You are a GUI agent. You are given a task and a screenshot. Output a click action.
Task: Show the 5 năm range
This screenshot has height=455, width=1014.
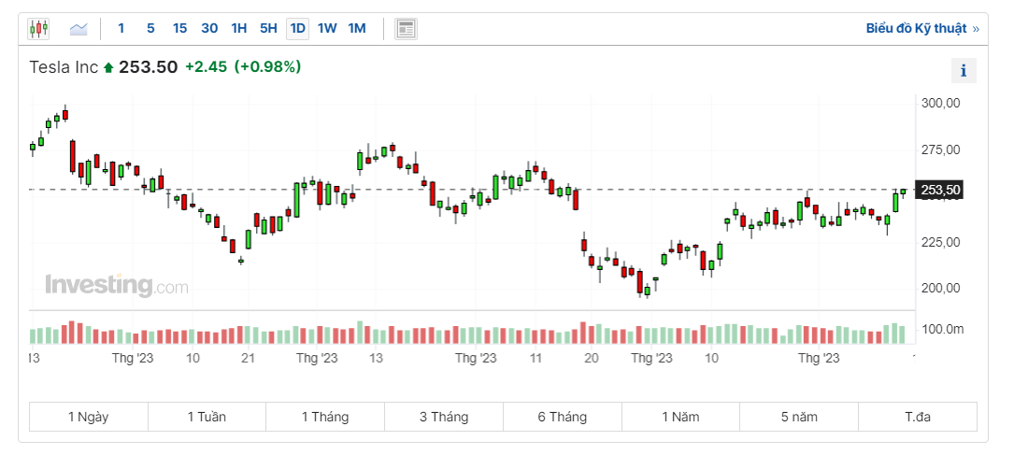pyautogui.click(x=799, y=417)
